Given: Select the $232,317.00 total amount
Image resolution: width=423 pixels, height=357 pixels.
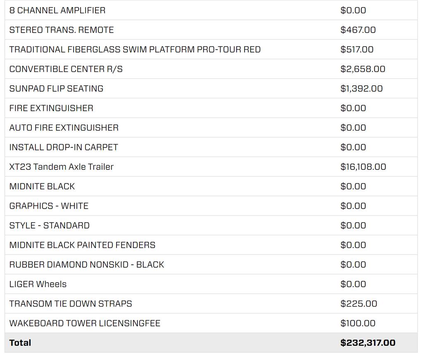Looking at the screenshot, I should click(368, 343).
